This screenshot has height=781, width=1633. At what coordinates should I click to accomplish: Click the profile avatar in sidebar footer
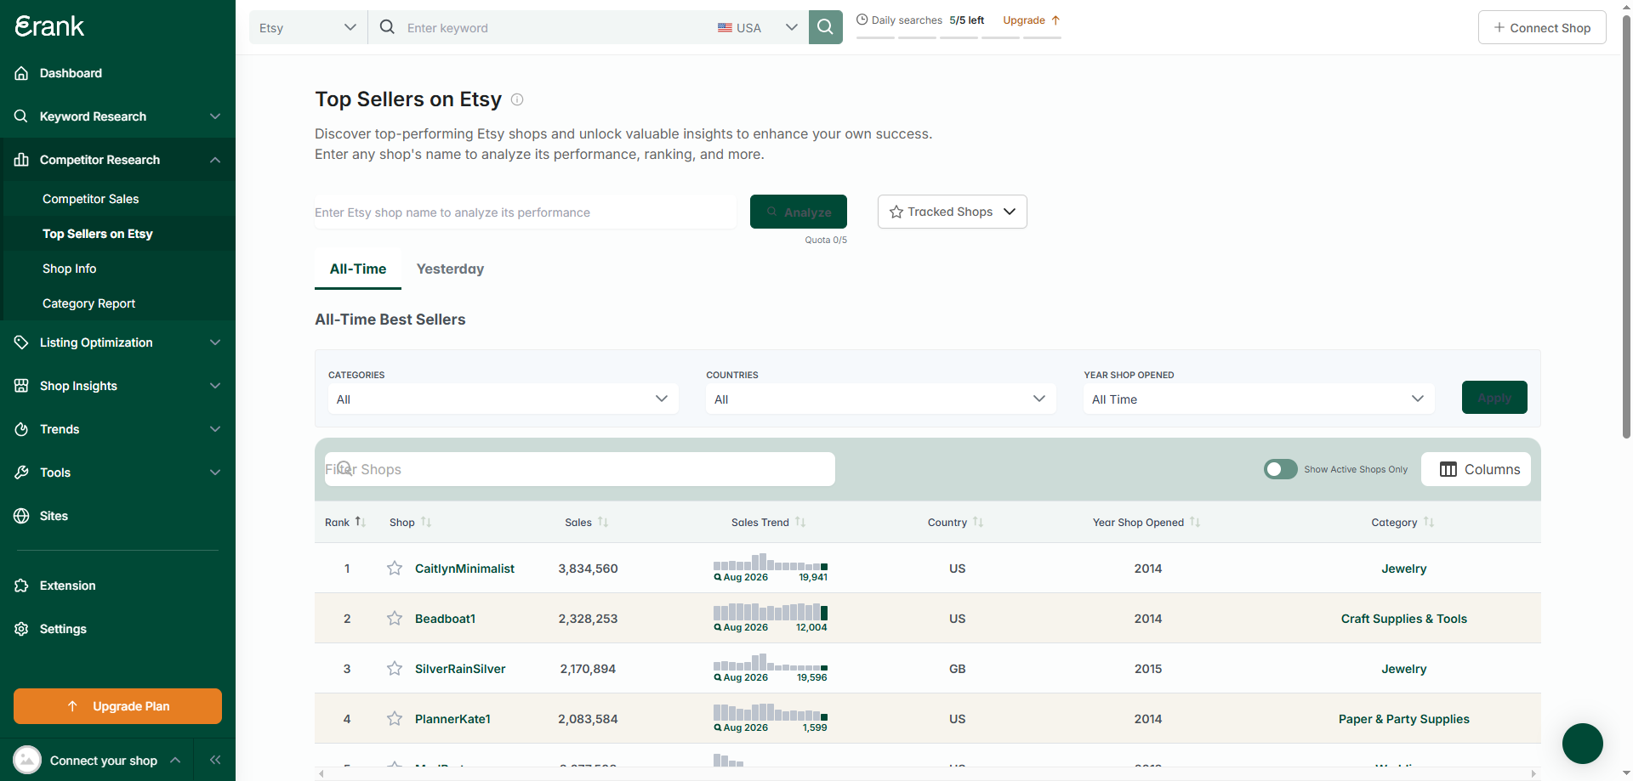[x=27, y=760]
